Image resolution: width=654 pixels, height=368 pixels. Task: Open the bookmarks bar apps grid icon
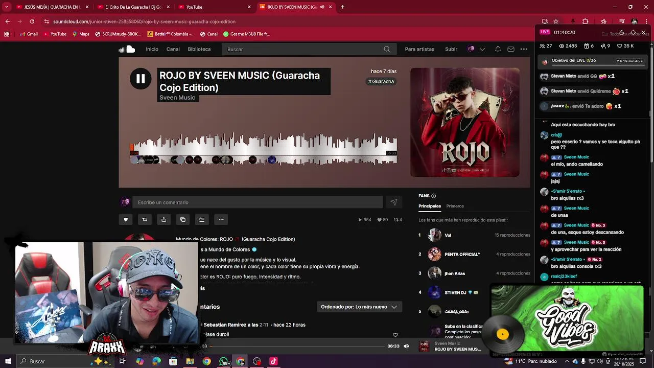pos(7,34)
